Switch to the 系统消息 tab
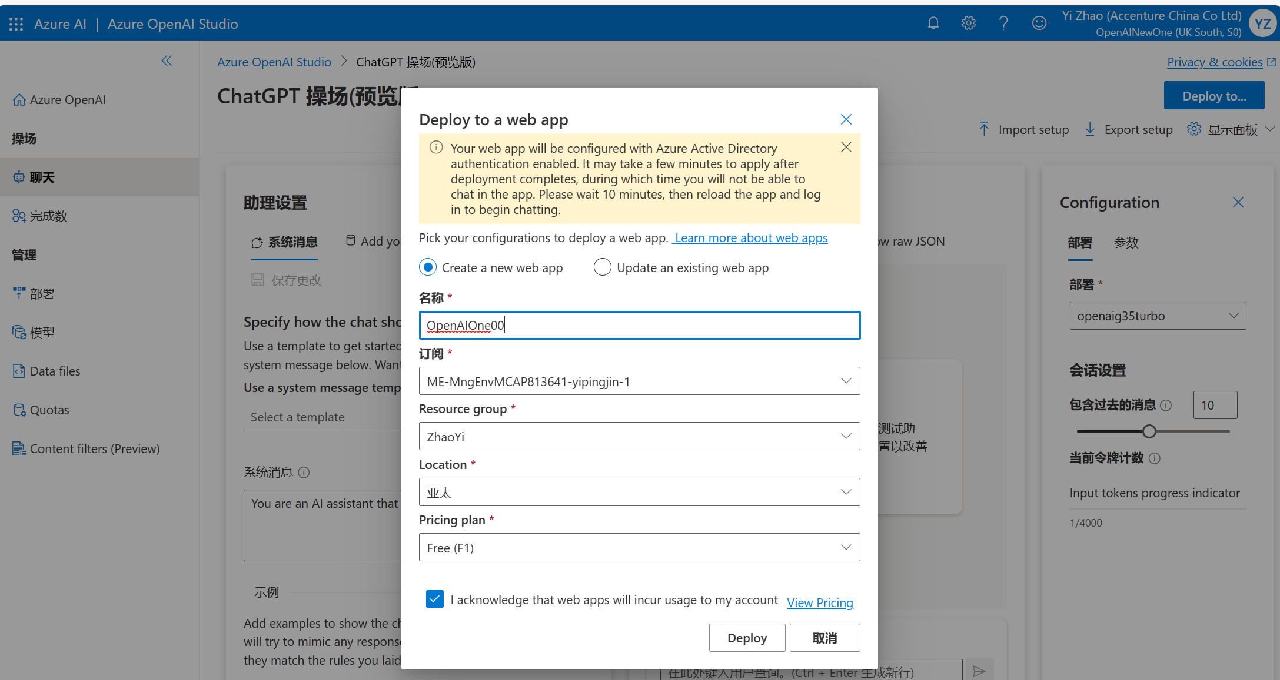The height and width of the screenshot is (680, 1280). click(284, 242)
